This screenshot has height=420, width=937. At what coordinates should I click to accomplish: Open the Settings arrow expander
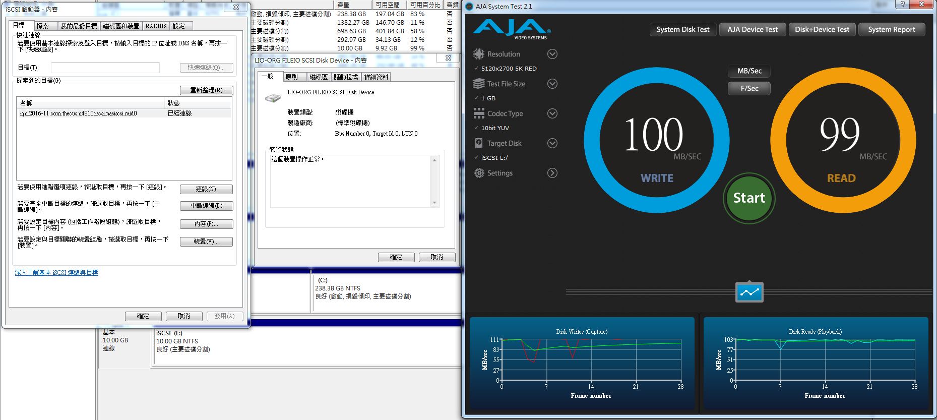[x=552, y=173]
